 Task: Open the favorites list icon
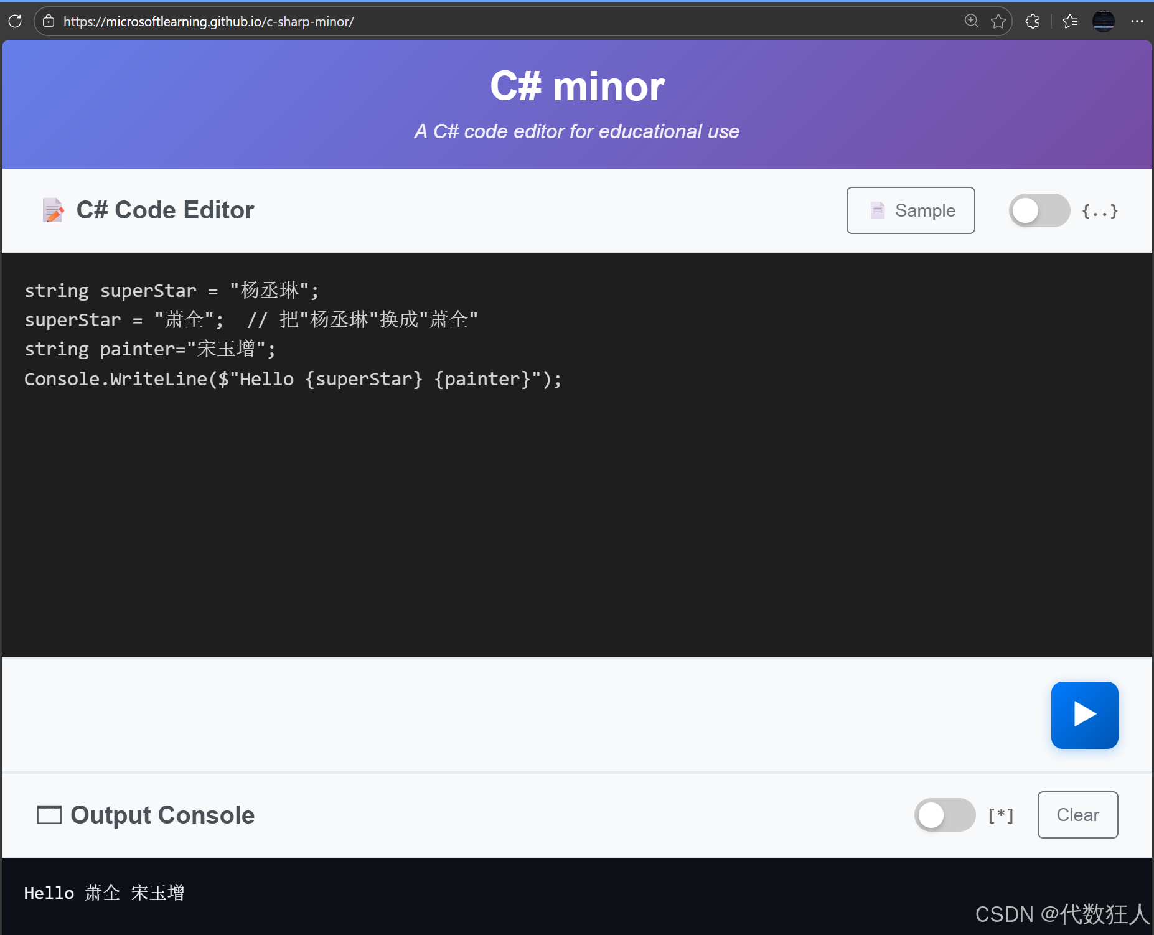1070,21
